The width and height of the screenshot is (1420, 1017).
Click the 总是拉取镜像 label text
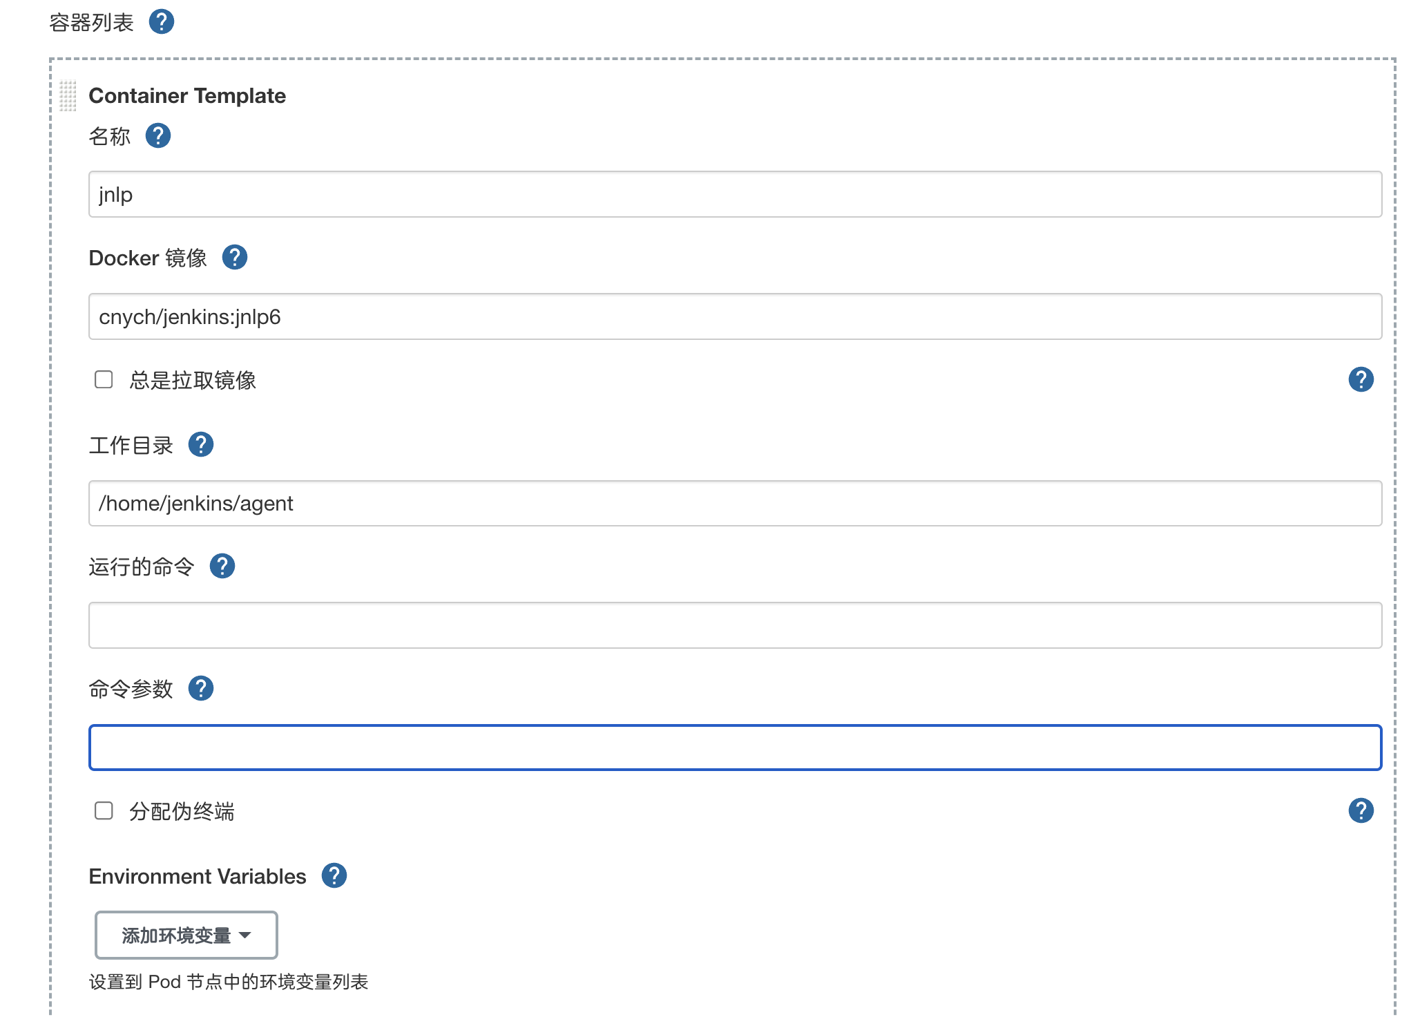pyautogui.click(x=193, y=380)
